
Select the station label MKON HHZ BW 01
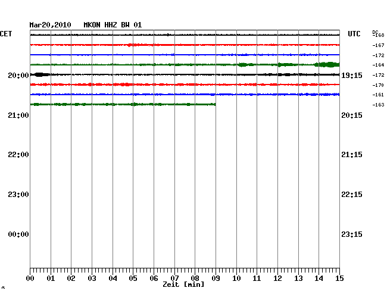point(113,25)
